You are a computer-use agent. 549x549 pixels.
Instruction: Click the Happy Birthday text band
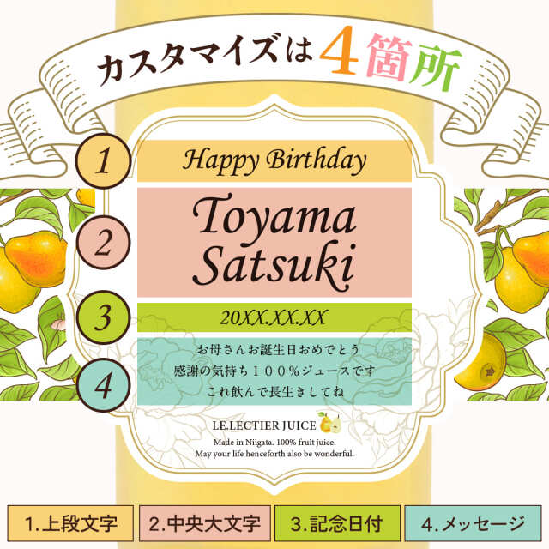point(274,161)
